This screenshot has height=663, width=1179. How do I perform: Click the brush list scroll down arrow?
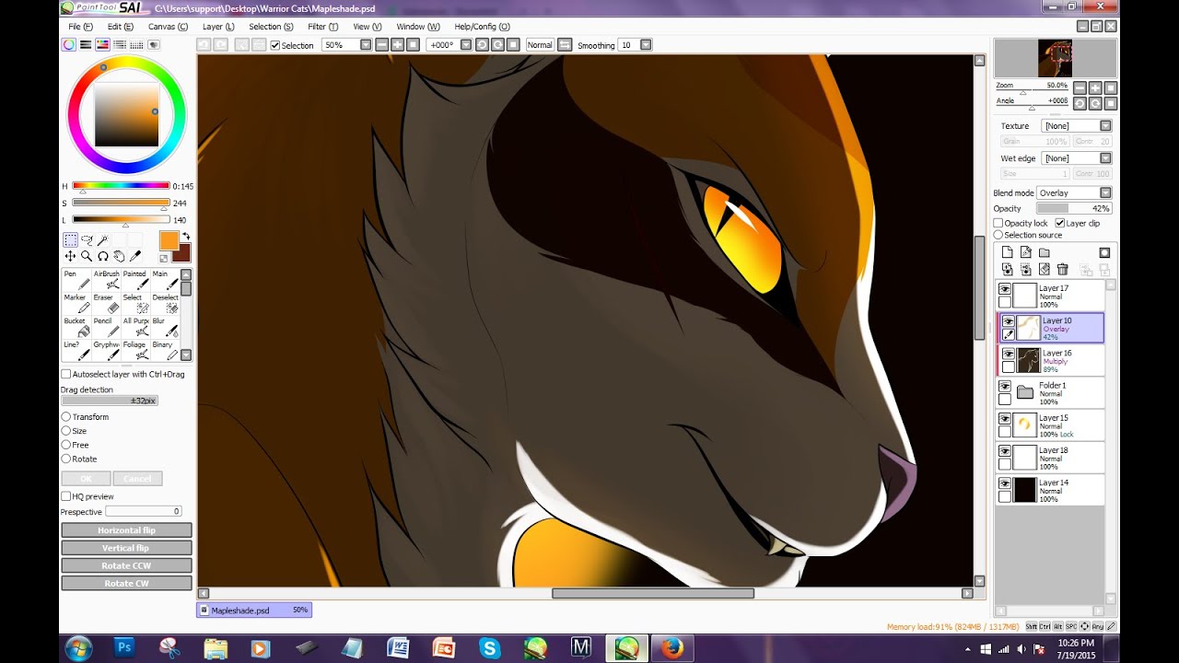pyautogui.click(x=186, y=355)
